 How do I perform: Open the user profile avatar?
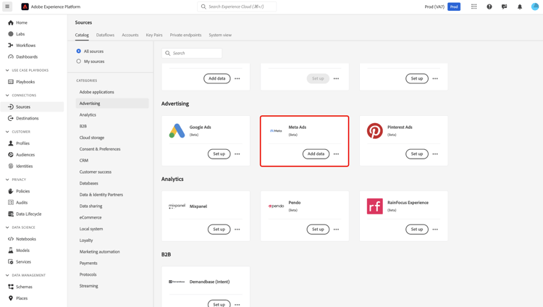coord(535,7)
